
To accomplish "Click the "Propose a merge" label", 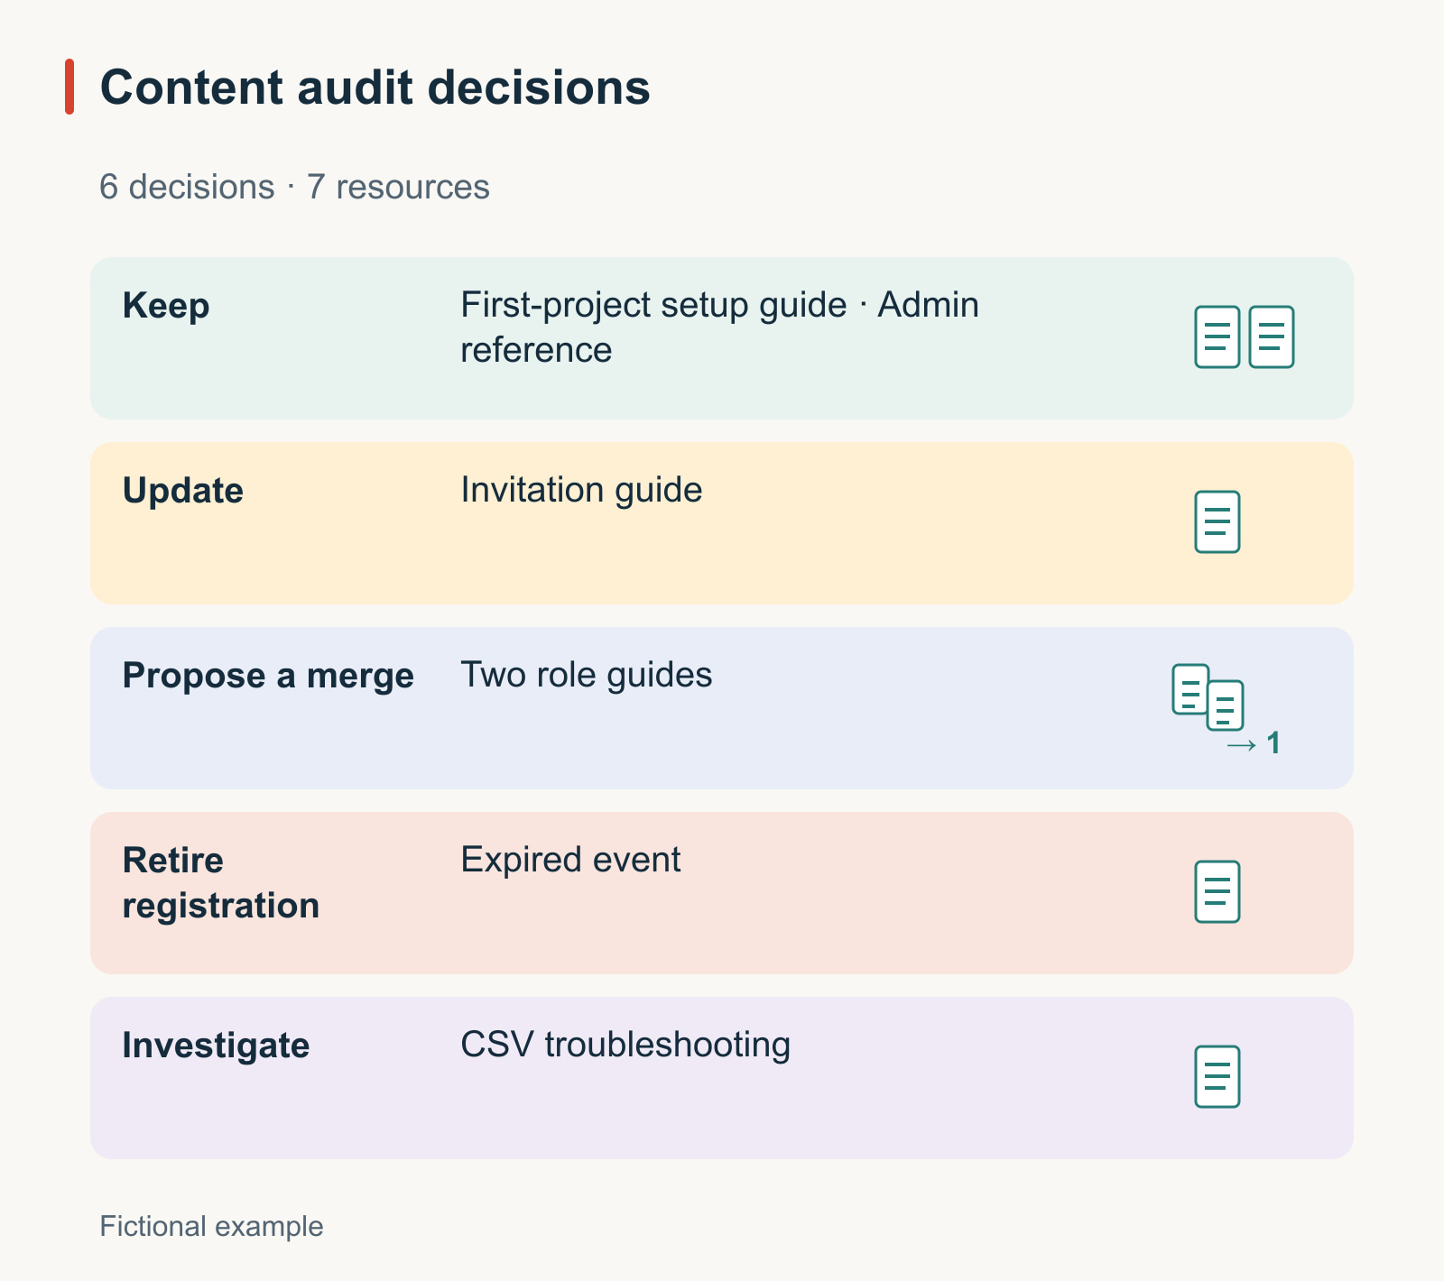I will click(x=268, y=676).
